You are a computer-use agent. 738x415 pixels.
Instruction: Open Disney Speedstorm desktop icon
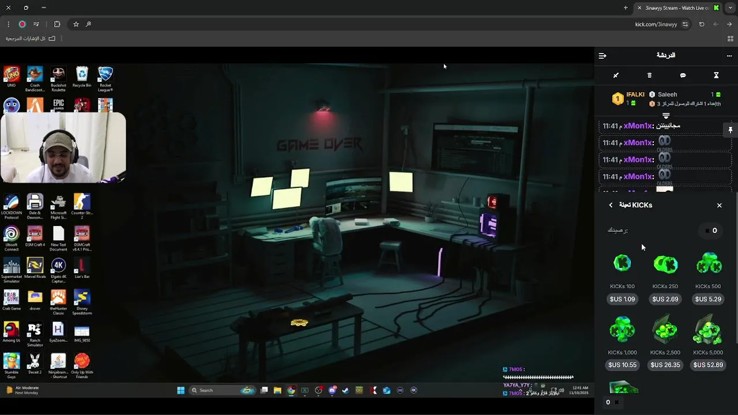82,302
